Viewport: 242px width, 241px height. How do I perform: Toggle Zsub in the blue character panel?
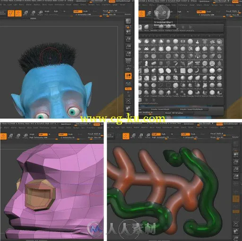86,11
